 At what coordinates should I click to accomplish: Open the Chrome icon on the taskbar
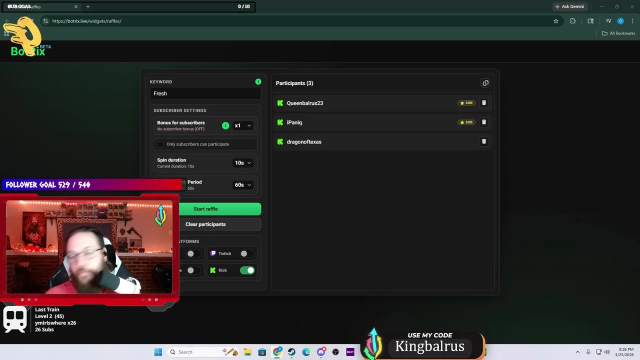click(277, 352)
